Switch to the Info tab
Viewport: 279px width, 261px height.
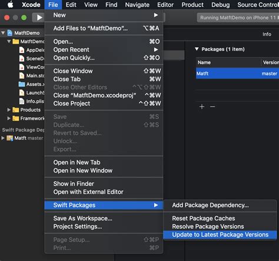(x=267, y=34)
